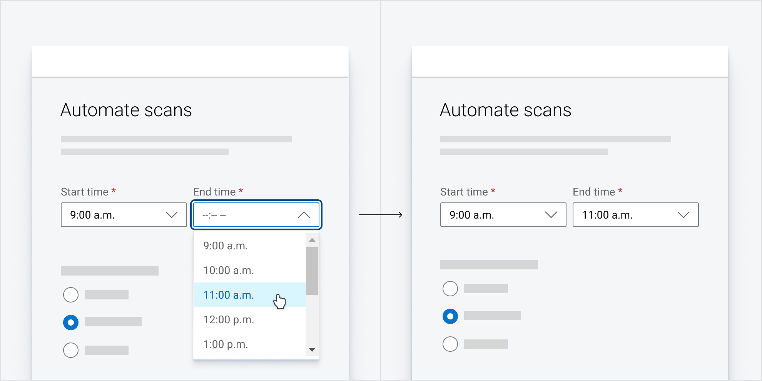Image resolution: width=762 pixels, height=381 pixels.
Task: Click the scrollbar down arrow in time list
Action: pyautogui.click(x=312, y=349)
